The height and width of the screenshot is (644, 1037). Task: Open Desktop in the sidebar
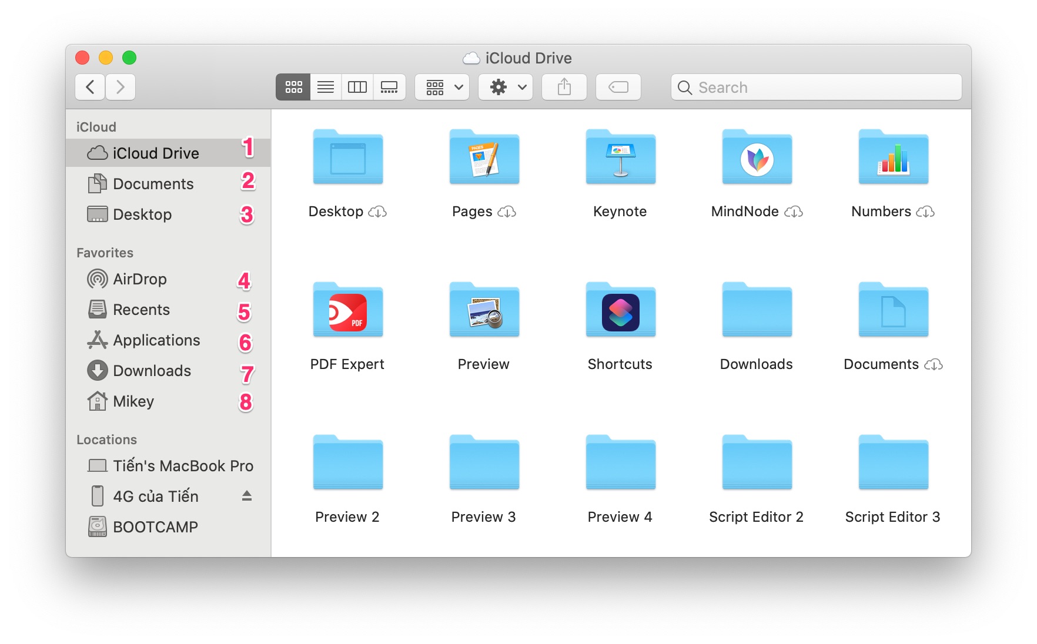click(x=168, y=214)
